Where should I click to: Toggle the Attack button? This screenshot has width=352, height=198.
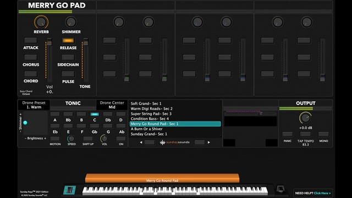click(31, 40)
